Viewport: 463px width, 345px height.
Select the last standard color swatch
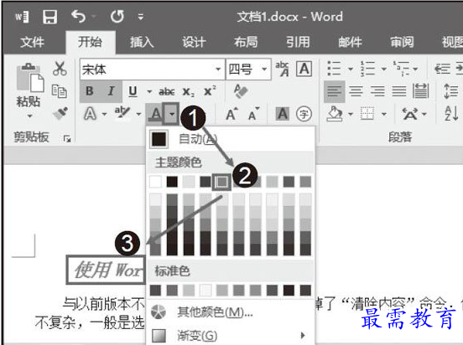click(305, 291)
